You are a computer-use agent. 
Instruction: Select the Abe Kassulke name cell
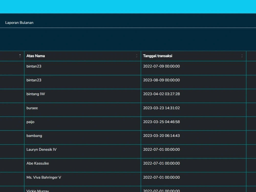pyautogui.click(x=82, y=165)
